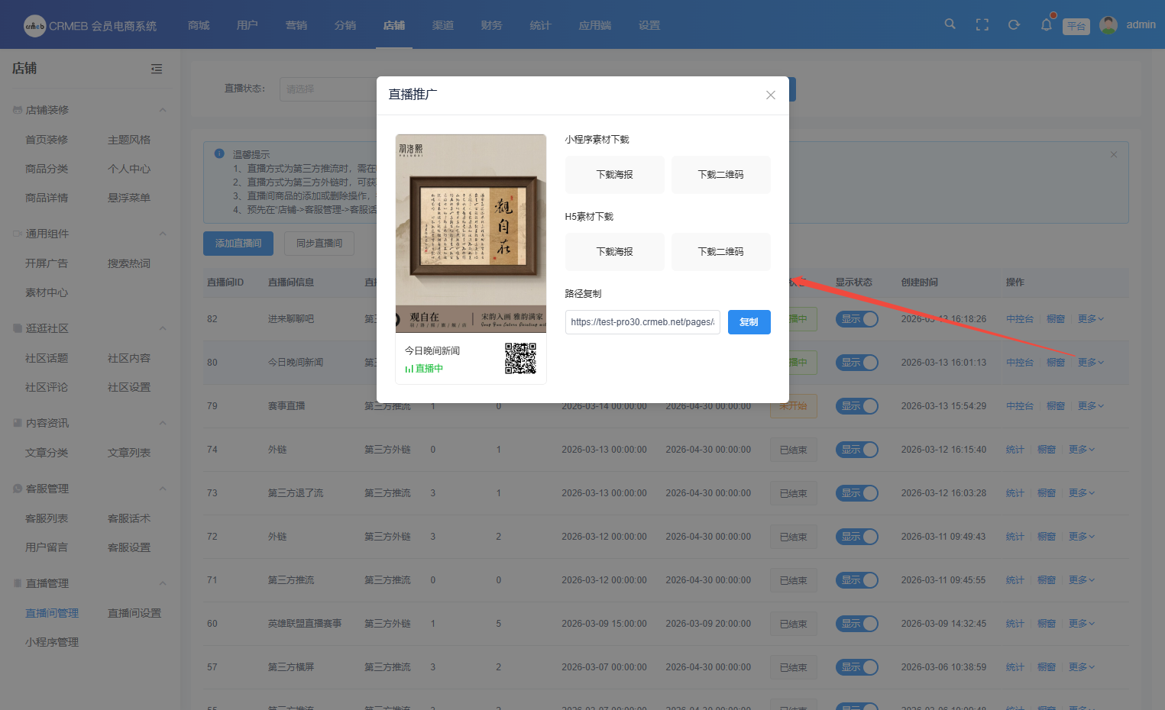Toggle 显示 switch for live room 60
The image size is (1165, 710).
coord(856,624)
